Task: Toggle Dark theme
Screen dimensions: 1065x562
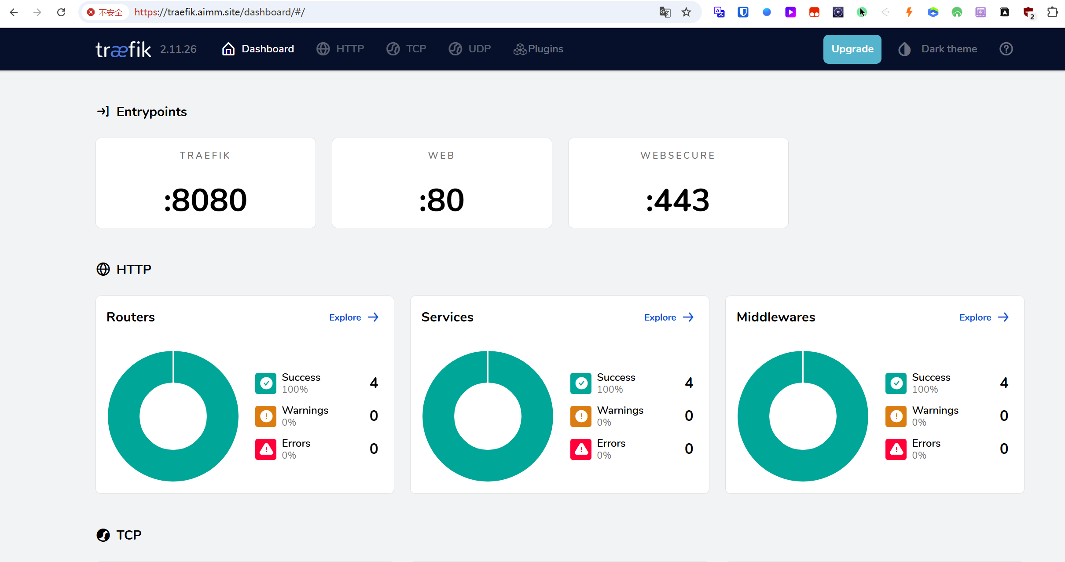Action: [937, 49]
